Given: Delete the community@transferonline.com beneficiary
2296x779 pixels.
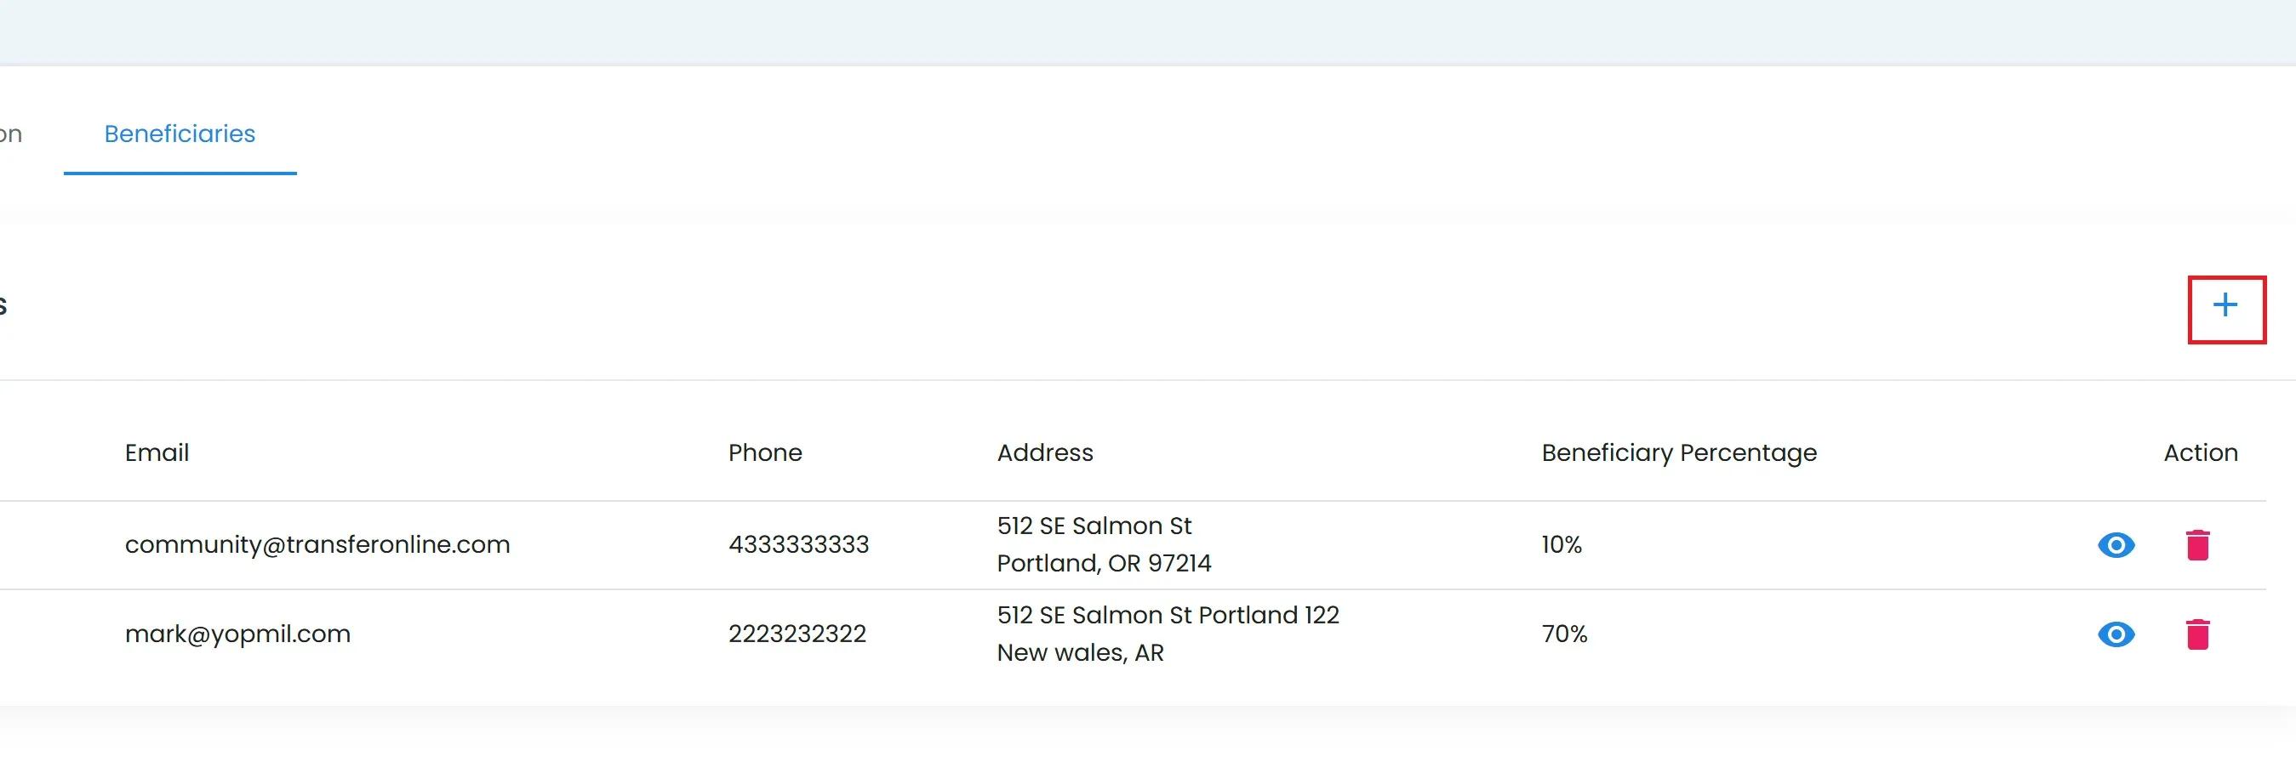Looking at the screenshot, I should (x=2197, y=545).
